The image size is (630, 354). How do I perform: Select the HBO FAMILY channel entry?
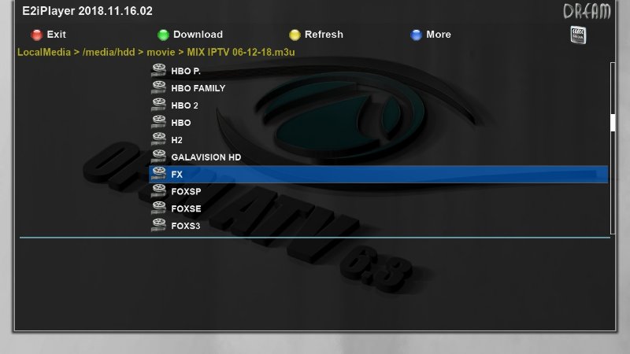point(198,88)
